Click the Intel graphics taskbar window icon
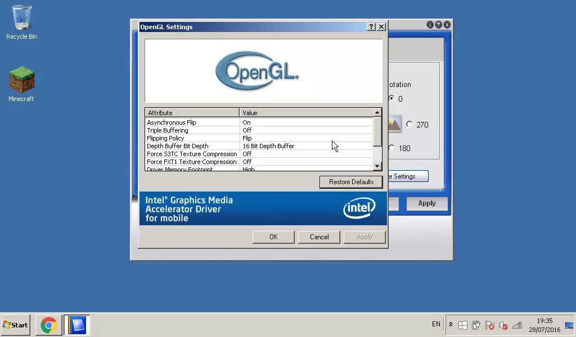The height and width of the screenshot is (337, 576). pos(76,325)
